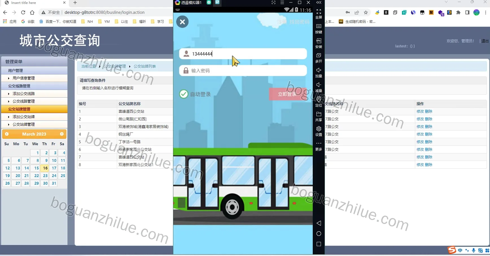Toggle the 自动登录 auto-login checkbox
The width and height of the screenshot is (490, 256).
[183, 94]
